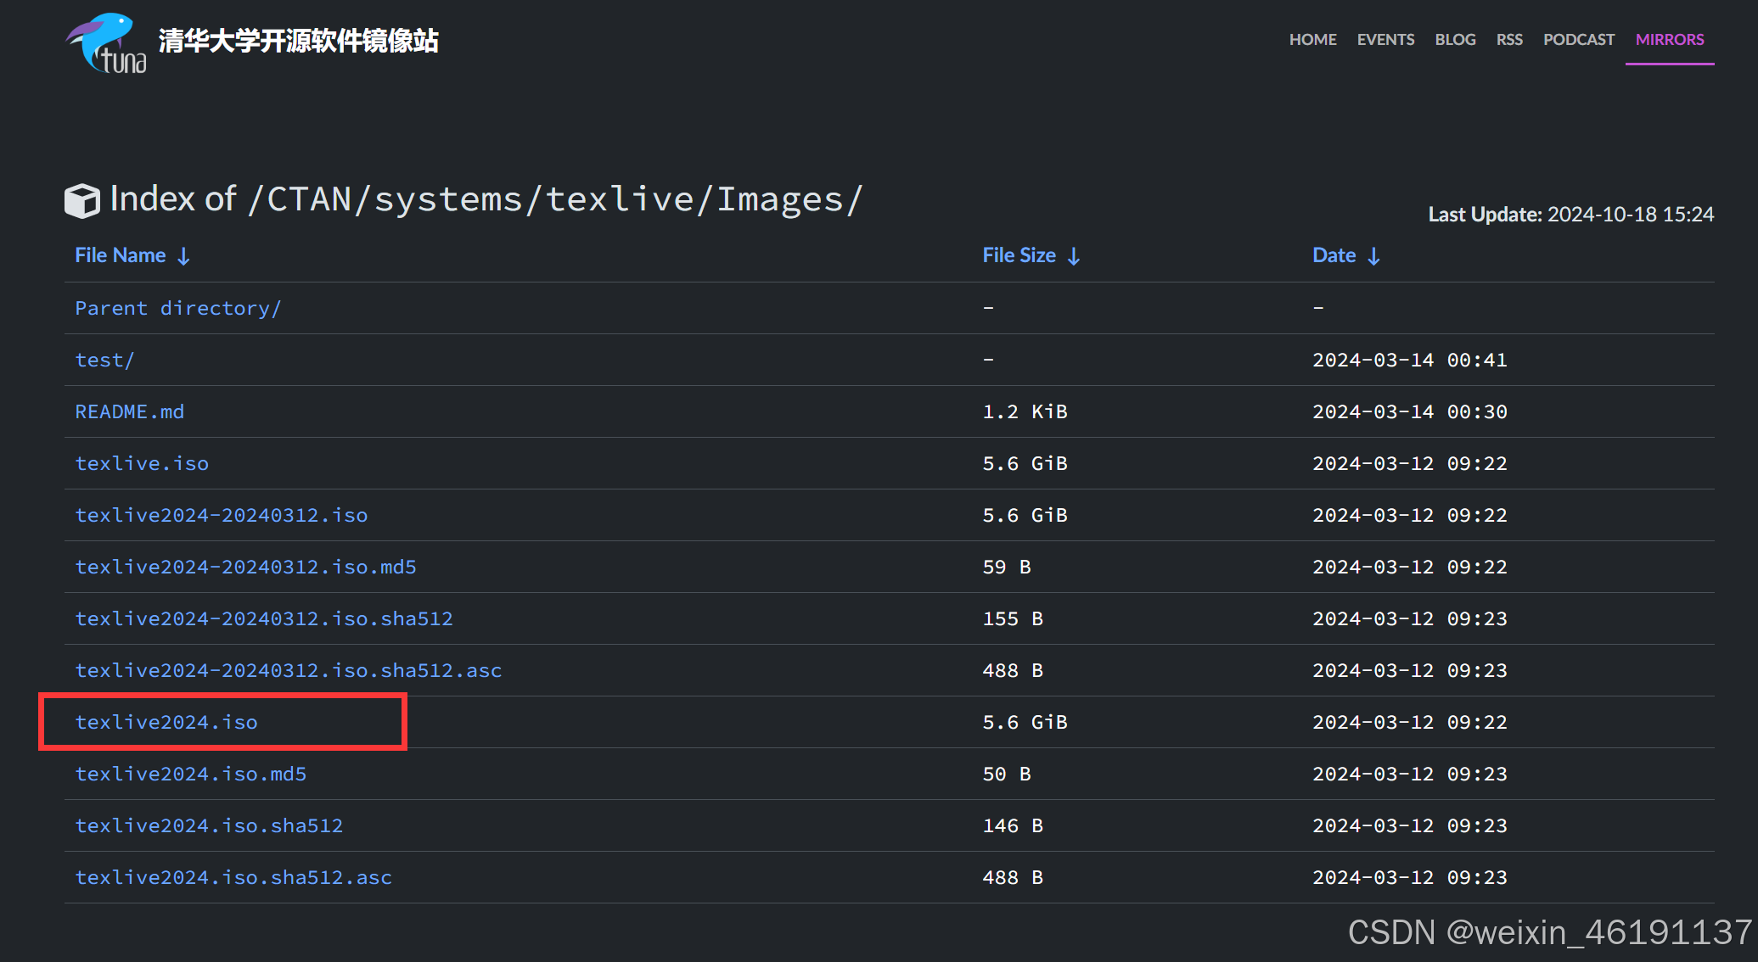Open texlive2024.iso.sha512 checksum file
Viewport: 1758px width, 962px height.
pyautogui.click(x=209, y=825)
